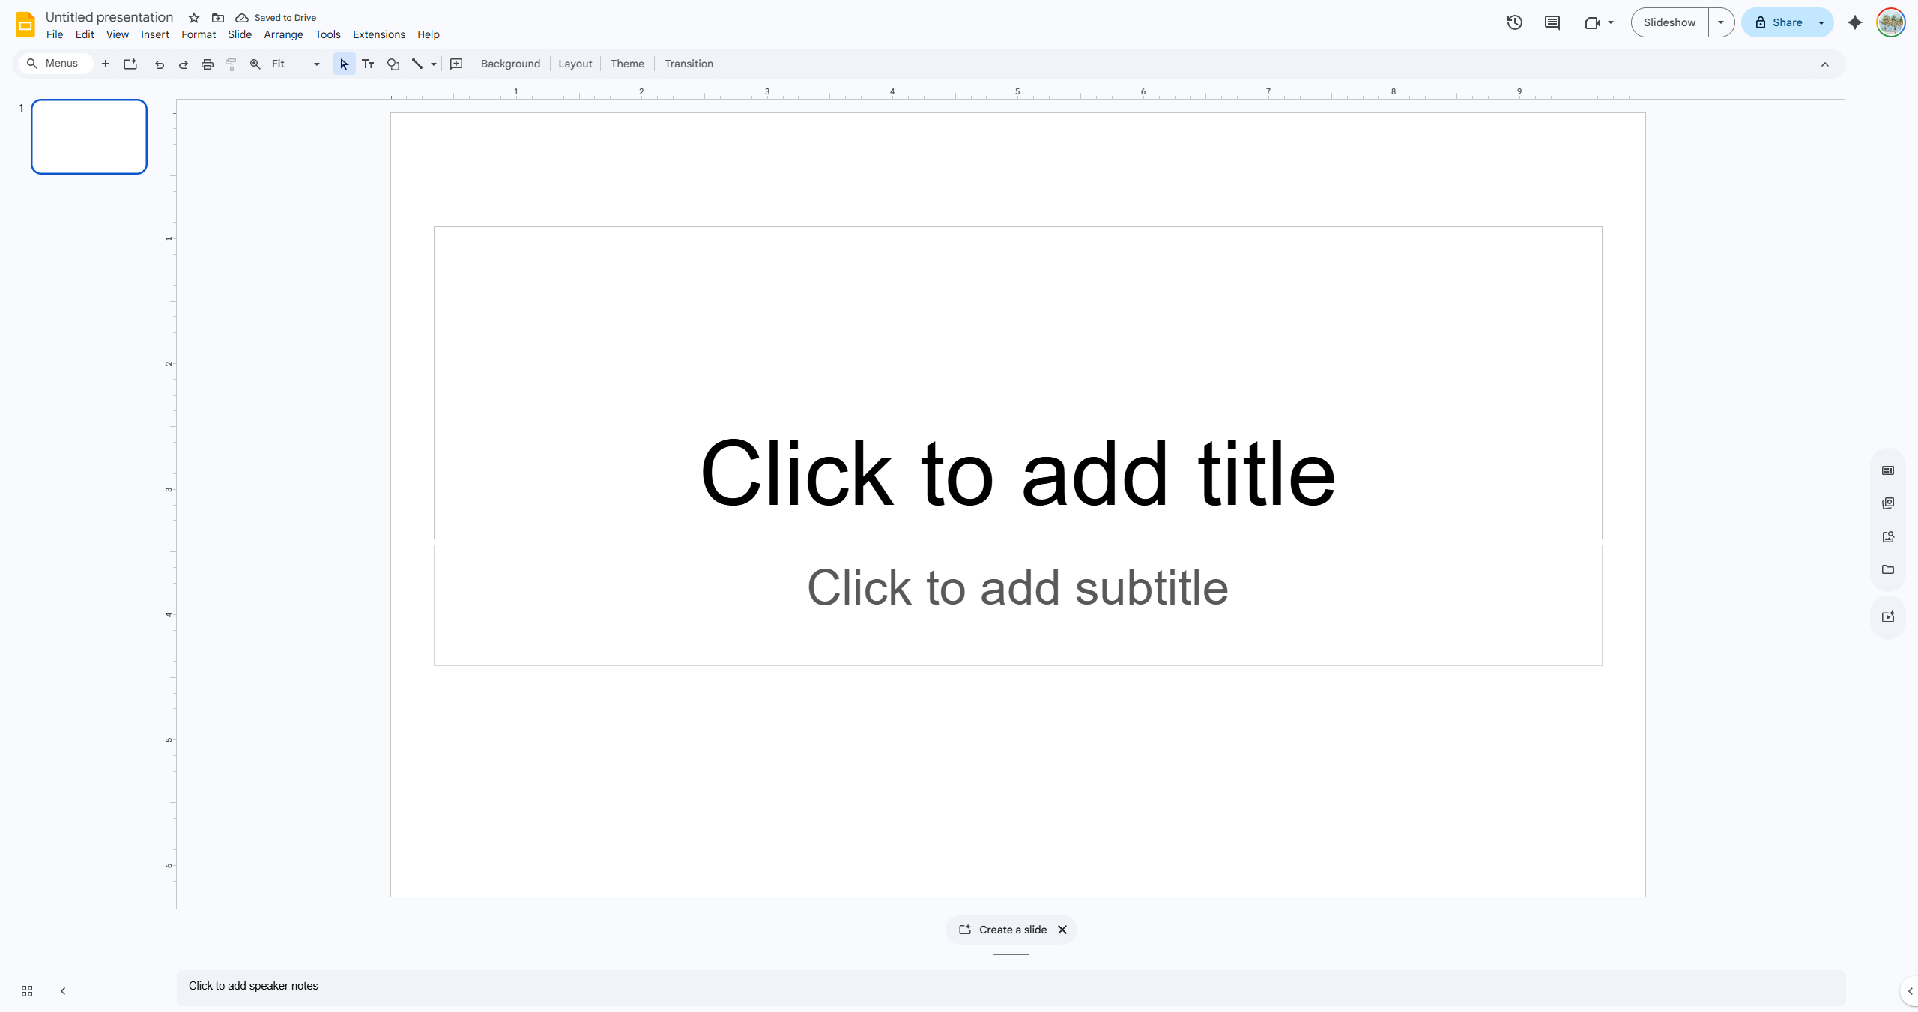Image resolution: width=1918 pixels, height=1012 pixels.
Task: Expand the Slideshow options arrow
Action: [x=1721, y=22]
